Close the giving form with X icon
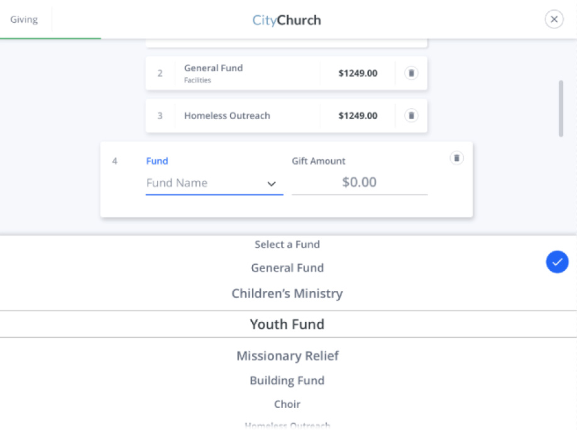 554,19
